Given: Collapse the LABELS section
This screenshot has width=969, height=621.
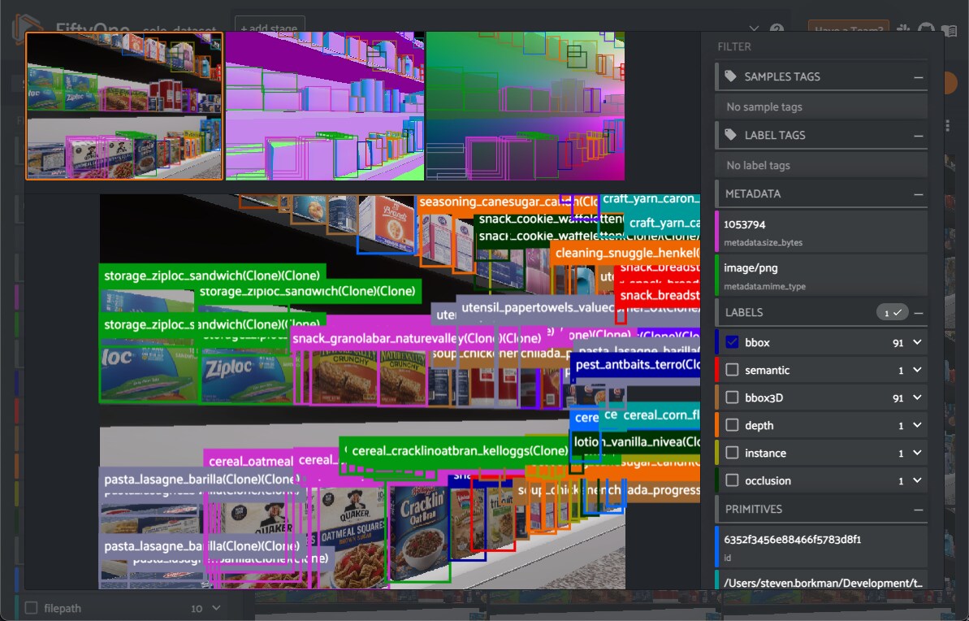Looking at the screenshot, I should [x=919, y=313].
